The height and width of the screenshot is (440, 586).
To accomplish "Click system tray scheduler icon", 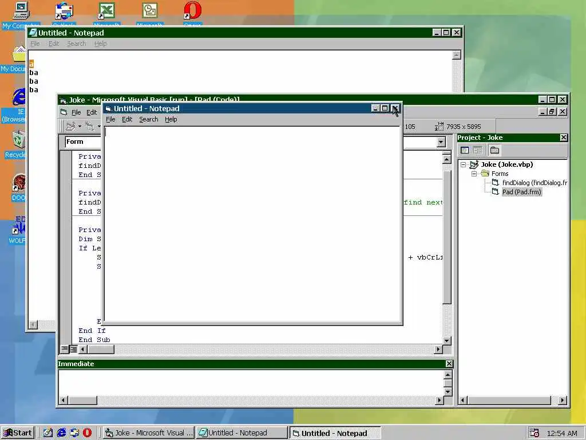I will (534, 433).
